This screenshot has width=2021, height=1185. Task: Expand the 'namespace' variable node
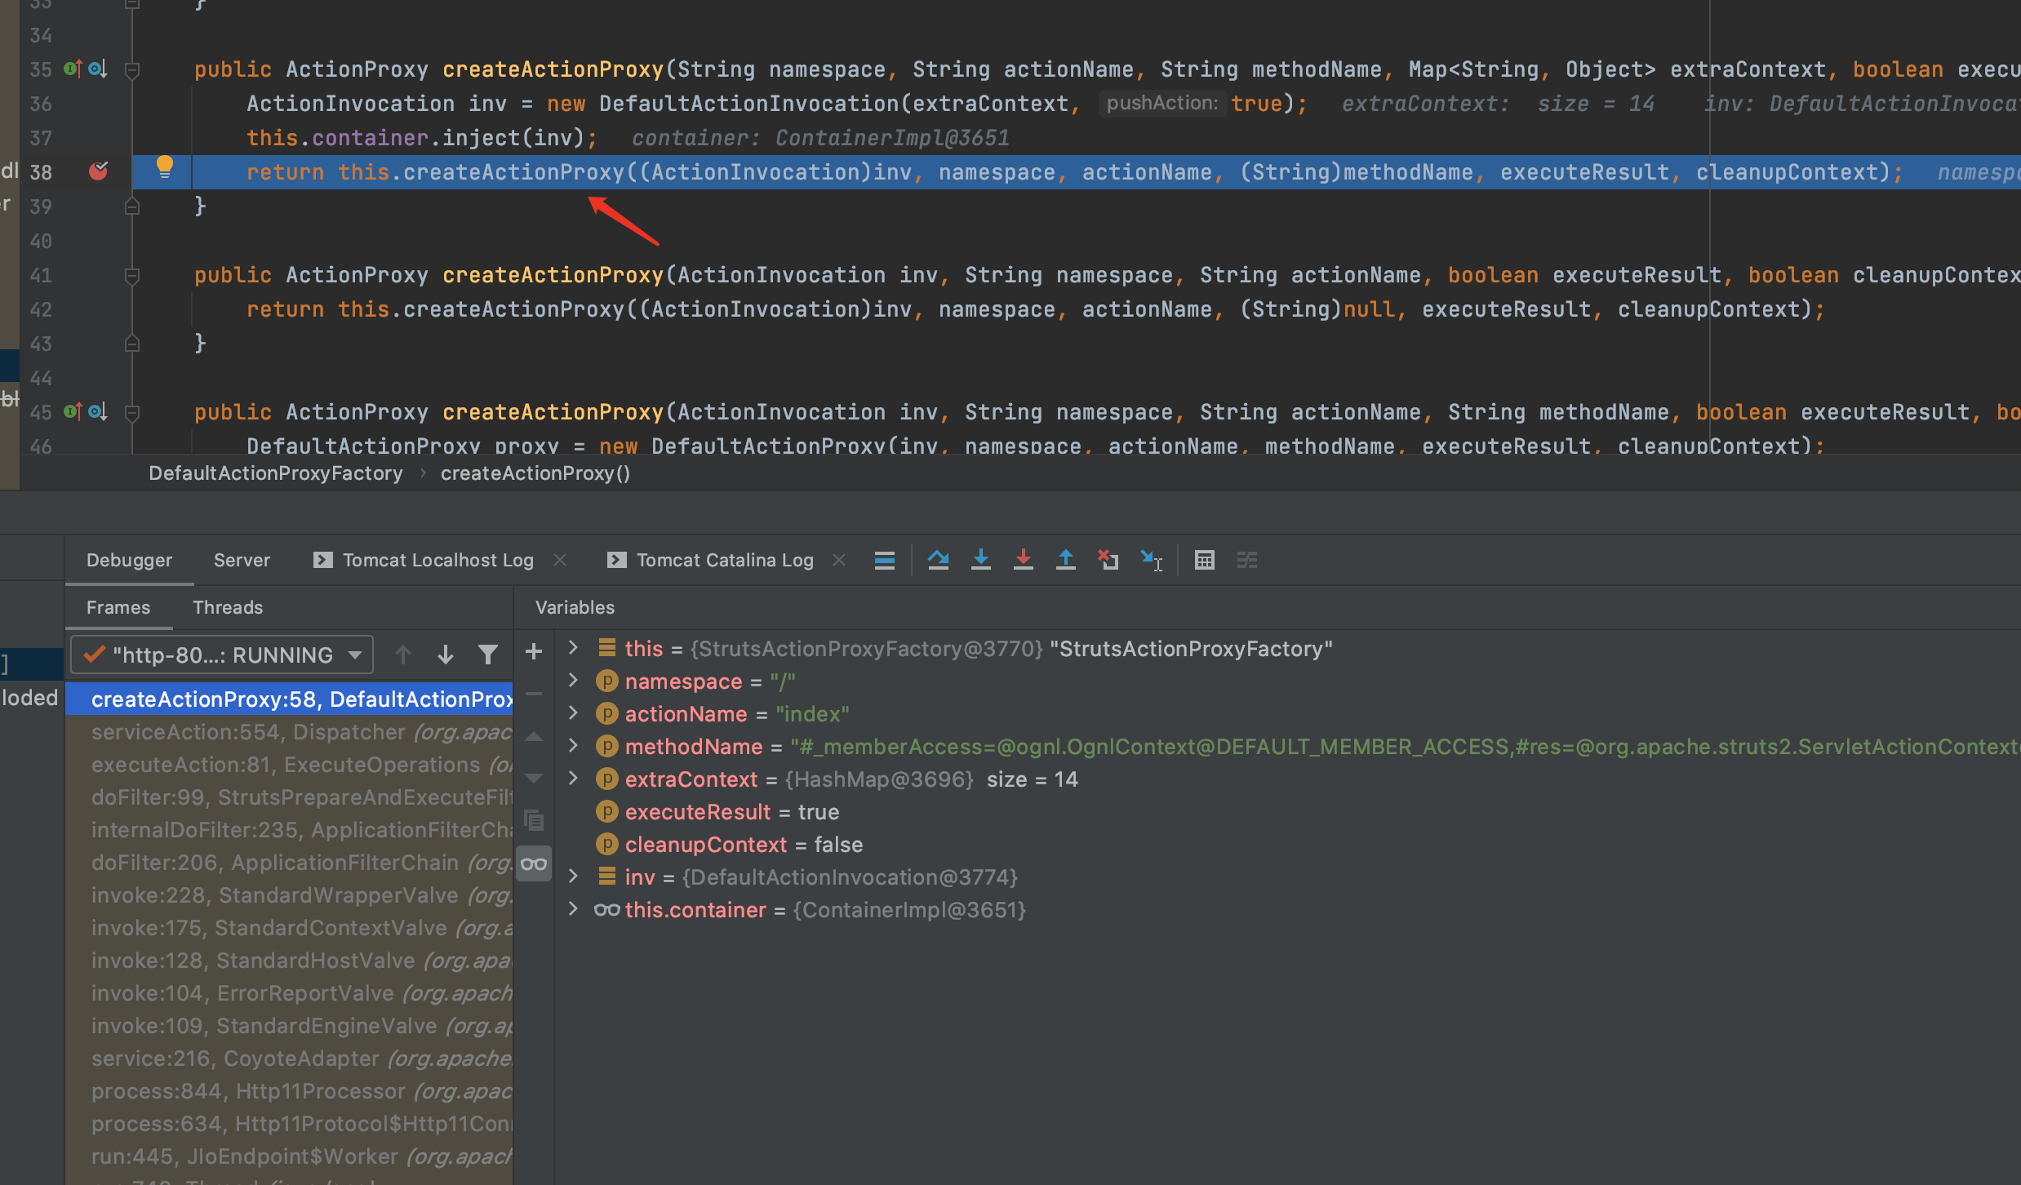pyautogui.click(x=573, y=681)
